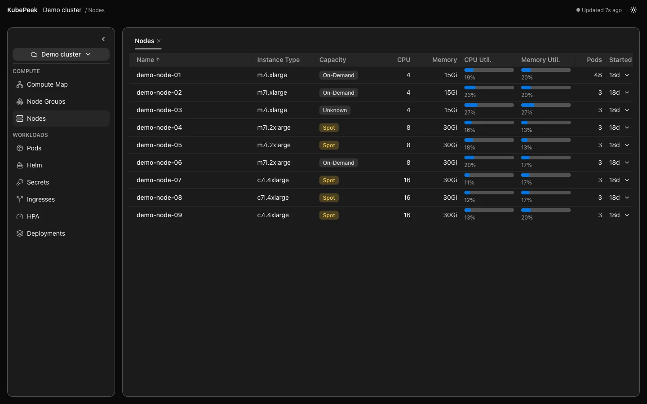
Task: Click the Unknown capacity badge
Action: pyautogui.click(x=335, y=110)
